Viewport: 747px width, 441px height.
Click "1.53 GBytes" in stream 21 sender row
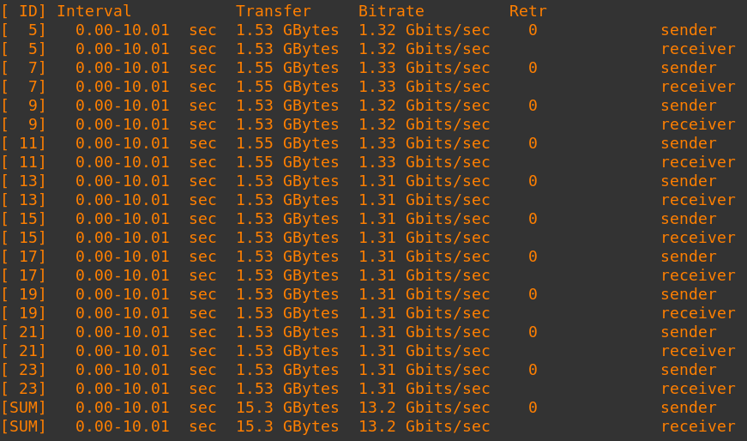[x=287, y=332]
